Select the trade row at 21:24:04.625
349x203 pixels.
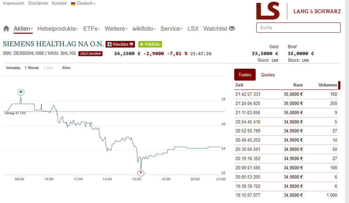coord(286,104)
